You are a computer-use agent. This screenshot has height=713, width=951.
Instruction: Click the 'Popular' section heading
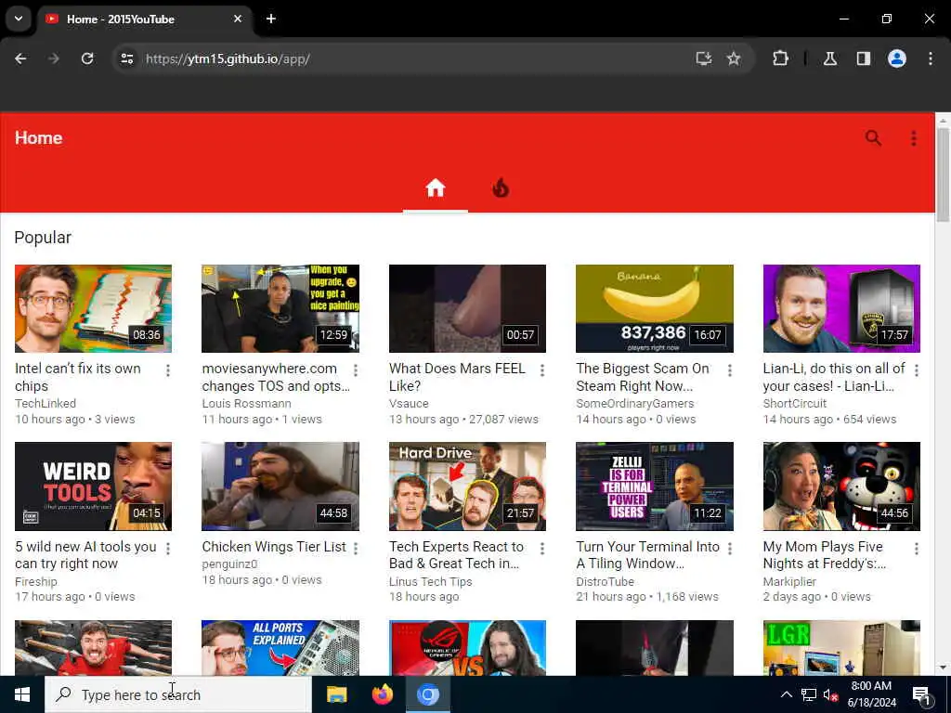[x=43, y=238]
